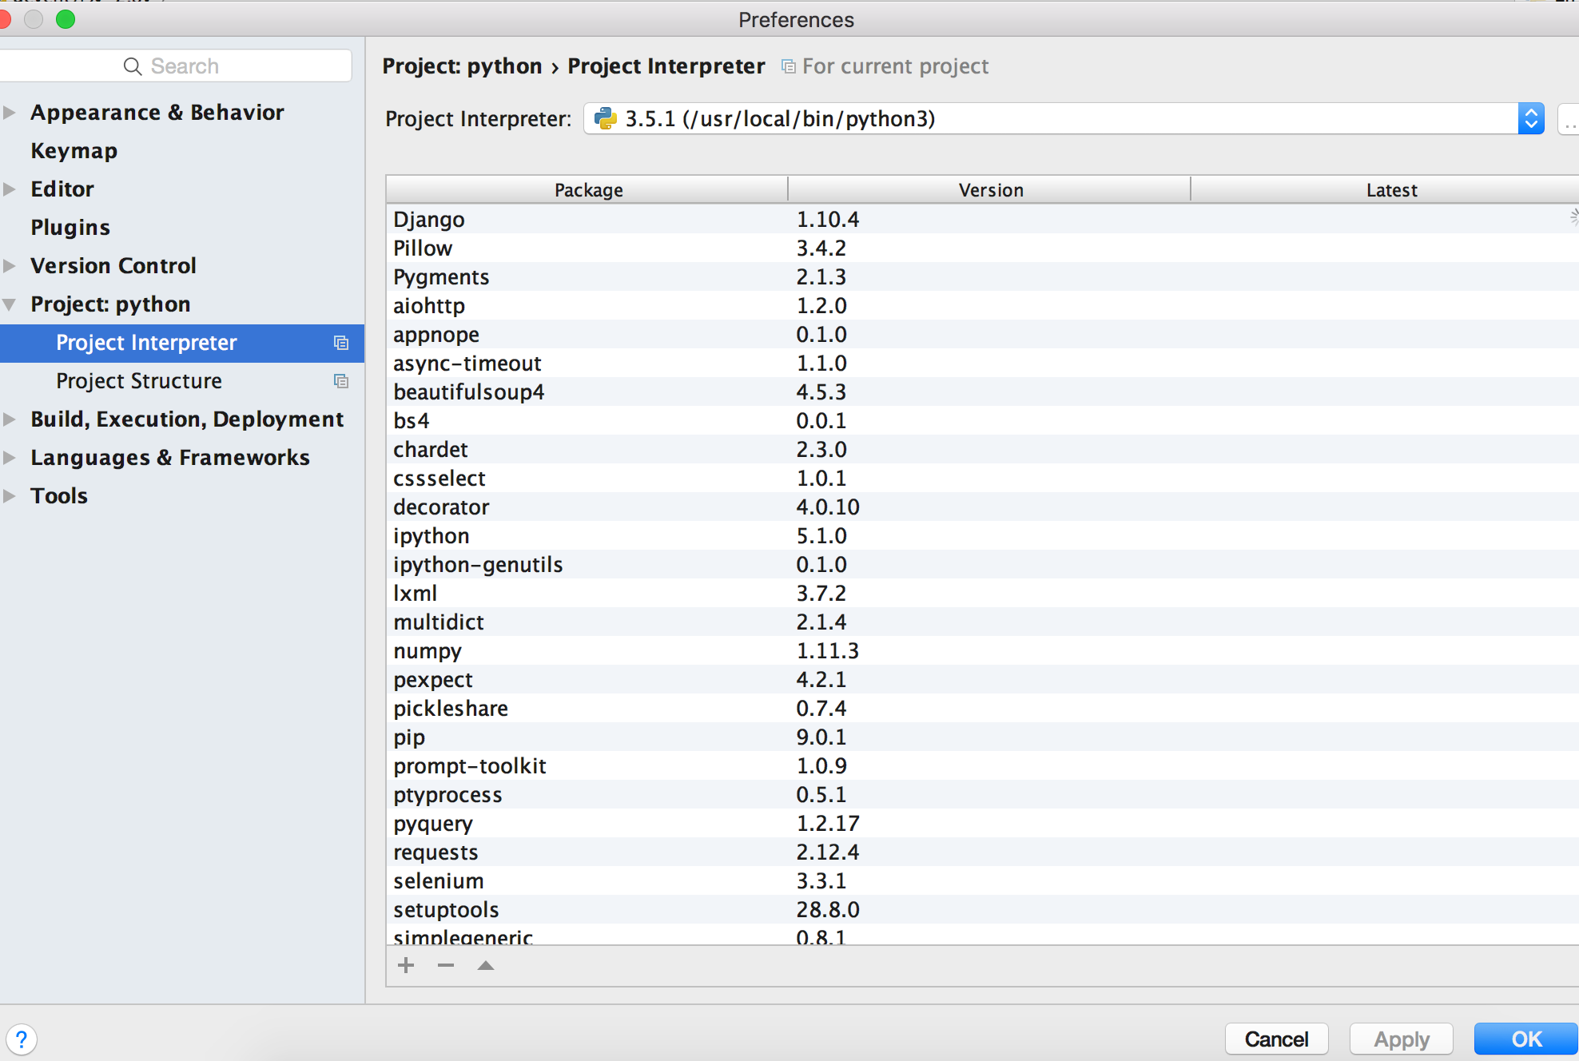Click the copy icon beside Project Interpreter
Image resolution: width=1579 pixels, height=1061 pixels.
[342, 343]
